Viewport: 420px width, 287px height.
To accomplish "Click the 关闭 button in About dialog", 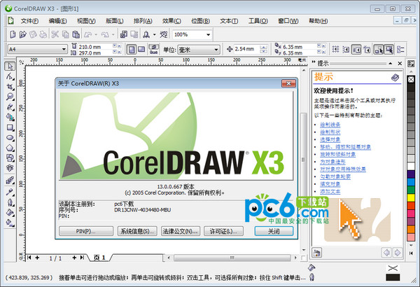I will tap(274, 231).
